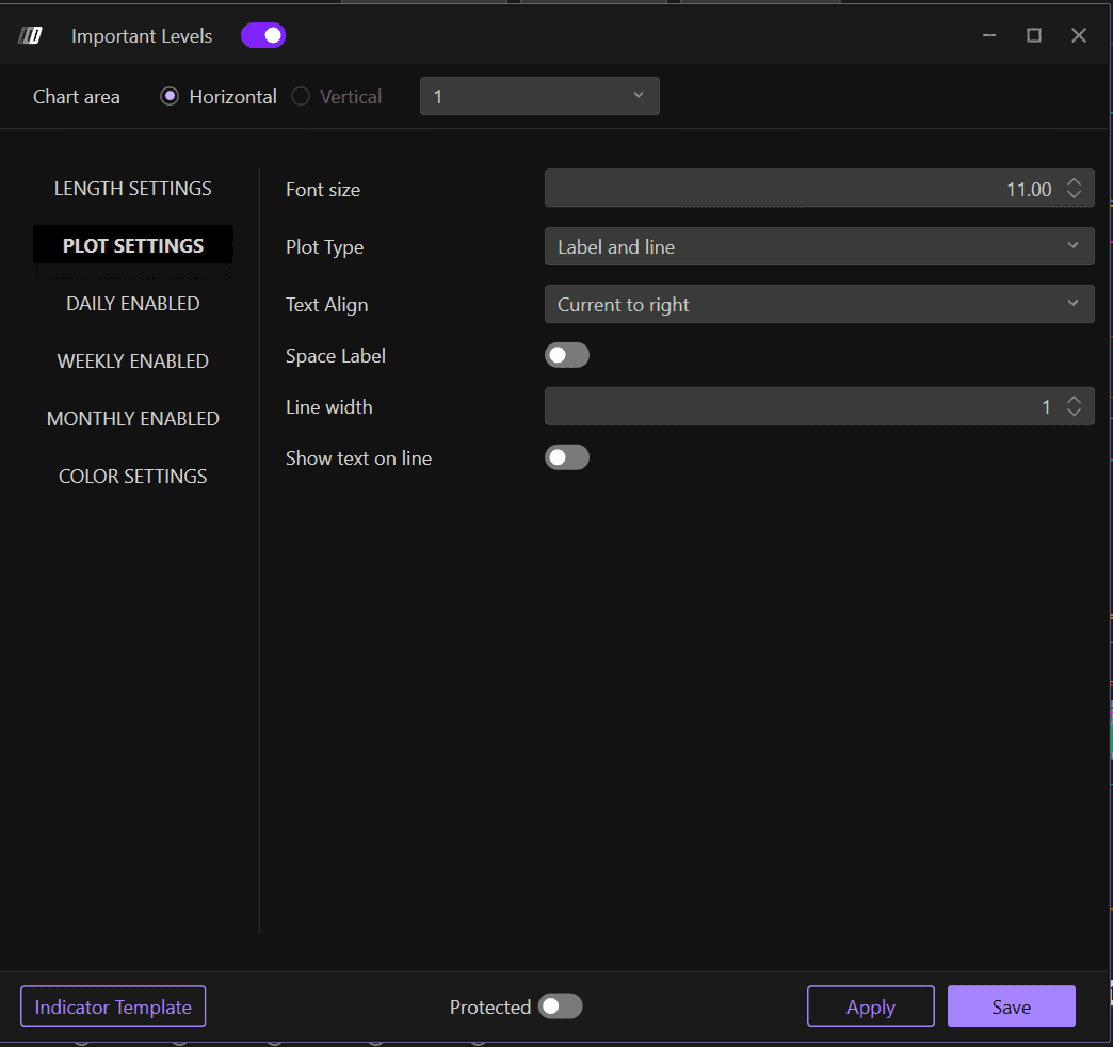Minimize the Important Levels window
The width and height of the screenshot is (1113, 1047).
[x=989, y=36]
